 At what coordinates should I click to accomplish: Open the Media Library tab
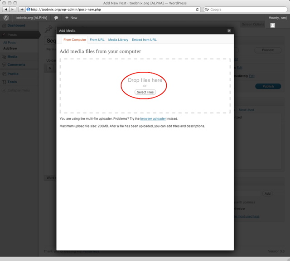coord(118,39)
